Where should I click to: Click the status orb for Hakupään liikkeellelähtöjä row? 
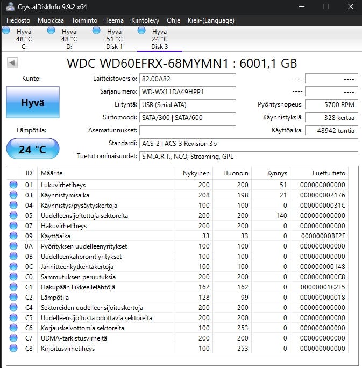click(13, 287)
